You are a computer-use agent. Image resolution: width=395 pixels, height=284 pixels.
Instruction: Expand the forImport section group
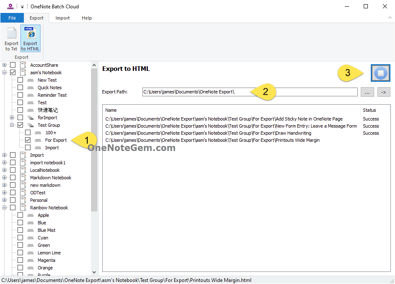[x=12, y=118]
